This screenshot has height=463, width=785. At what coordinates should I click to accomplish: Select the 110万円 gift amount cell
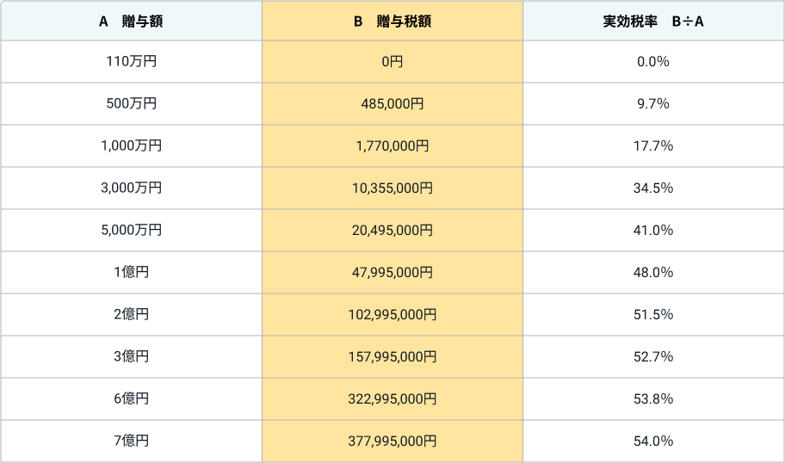pos(131,62)
